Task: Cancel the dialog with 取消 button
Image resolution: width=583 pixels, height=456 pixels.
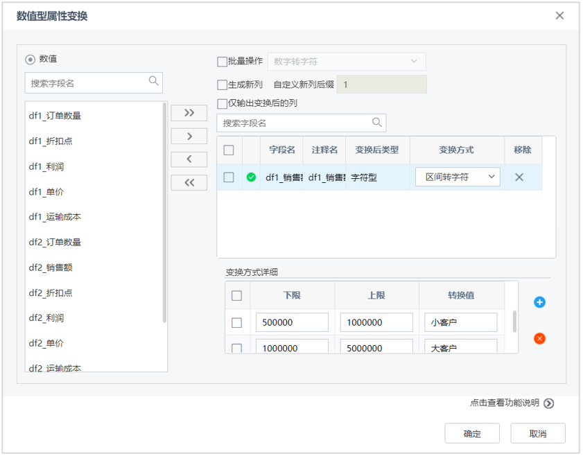Action: (x=538, y=433)
